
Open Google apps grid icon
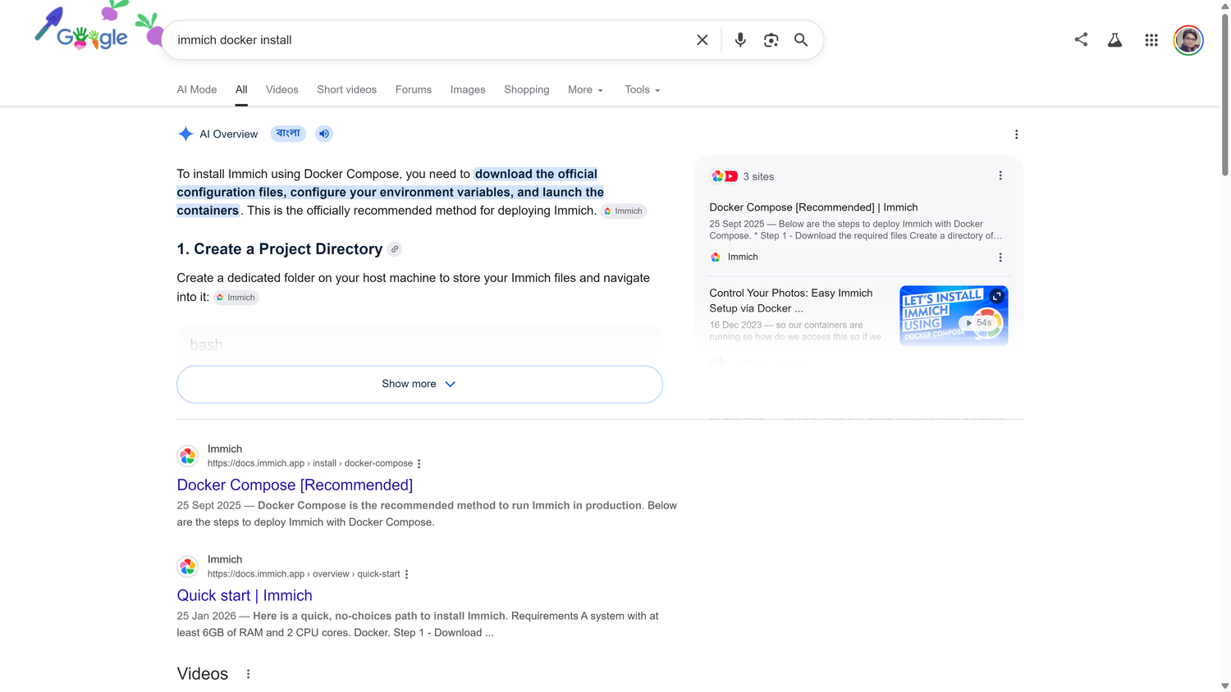(x=1151, y=39)
